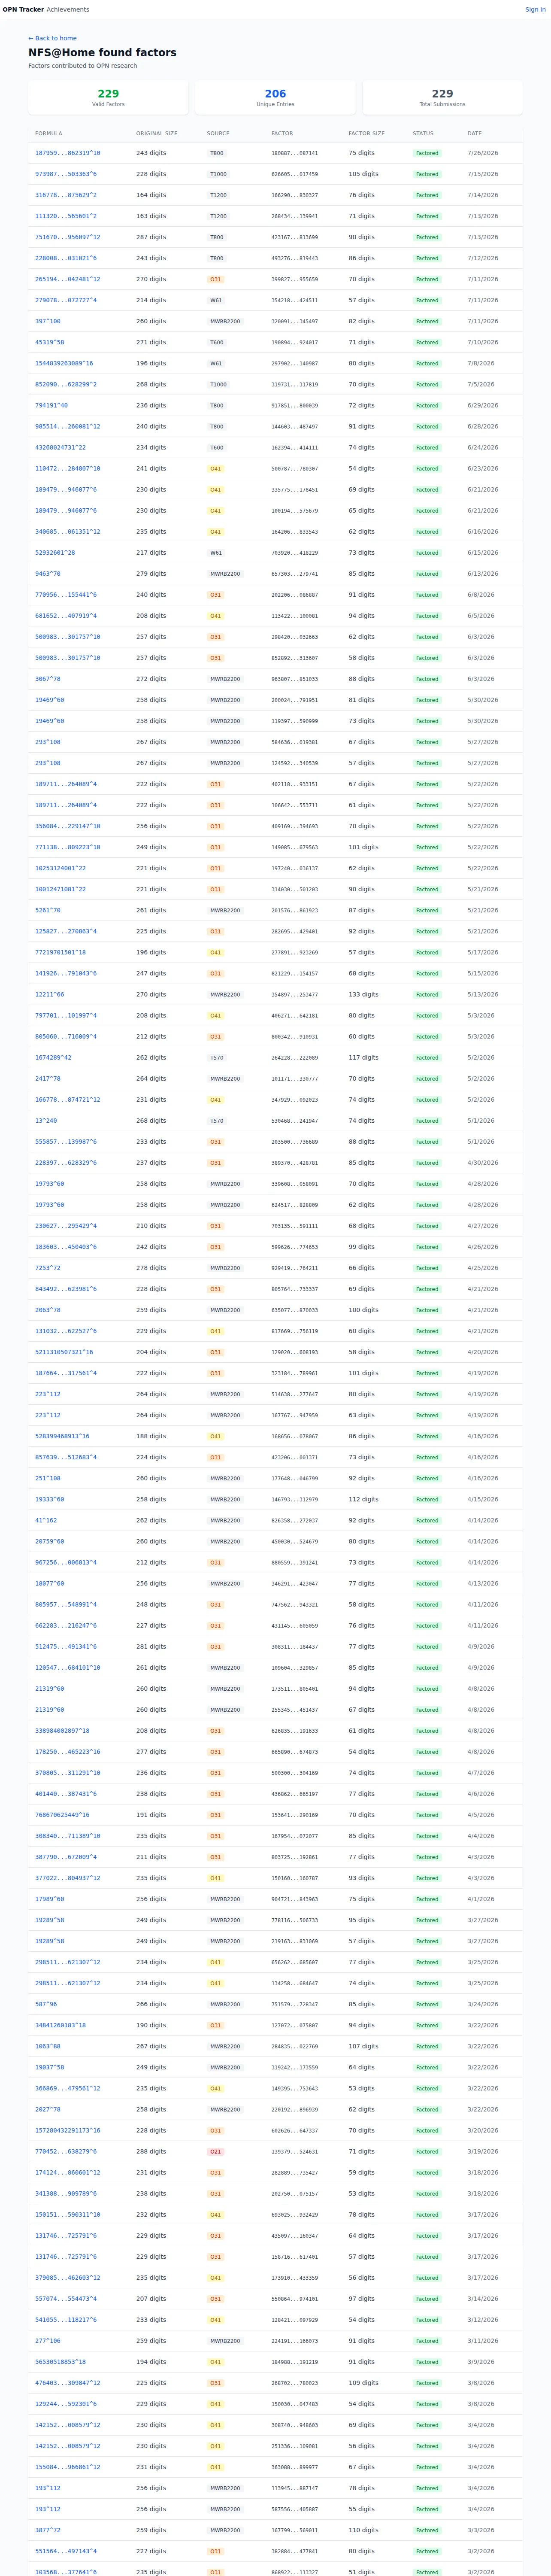Click the MWRB2200 source tag for 9463^70
Viewport: 551px width, 2576px height.
pos(225,573)
